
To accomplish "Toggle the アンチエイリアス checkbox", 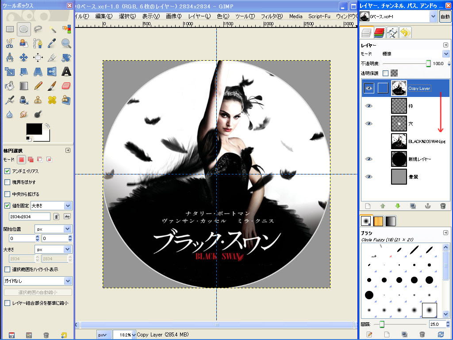I will pyautogui.click(x=8, y=171).
